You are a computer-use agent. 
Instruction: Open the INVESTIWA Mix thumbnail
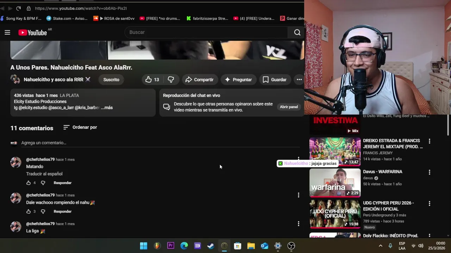(x=335, y=125)
